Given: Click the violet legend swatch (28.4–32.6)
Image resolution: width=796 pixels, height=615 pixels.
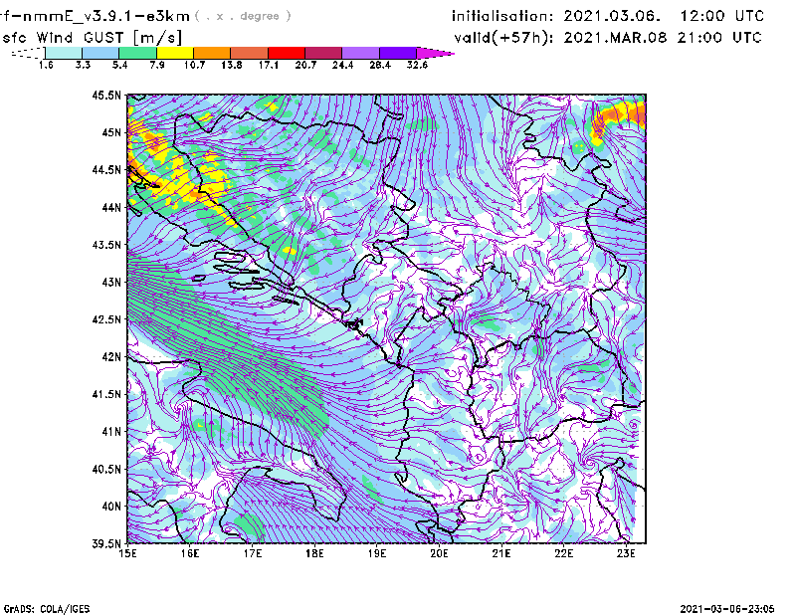Looking at the screenshot, I should [398, 53].
